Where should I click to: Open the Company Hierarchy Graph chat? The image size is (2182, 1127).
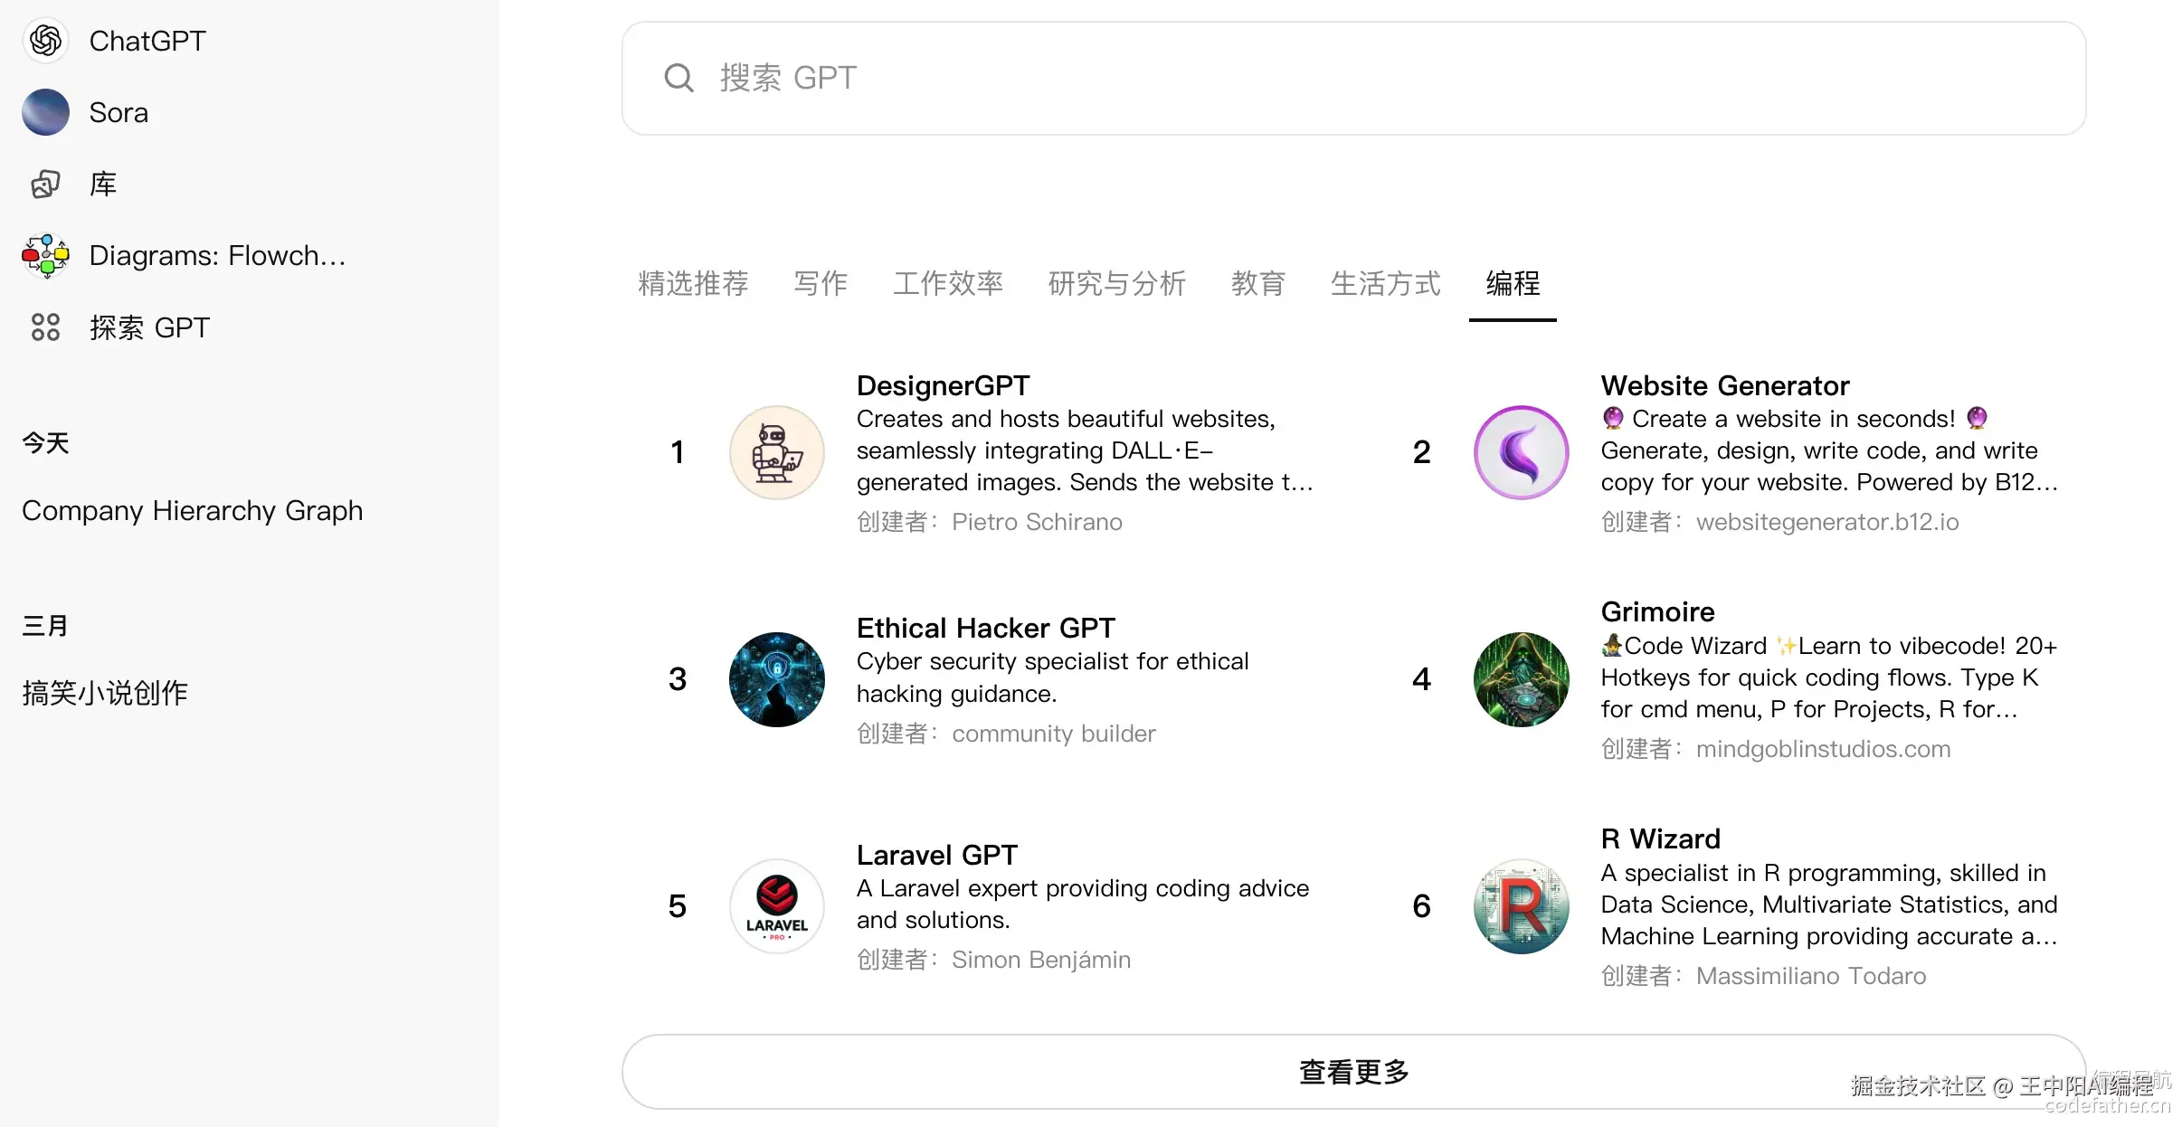point(192,511)
